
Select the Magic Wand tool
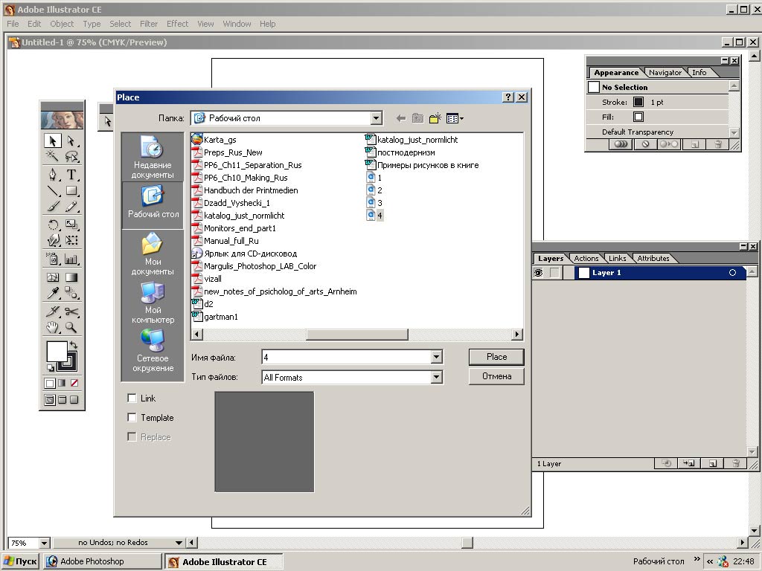click(53, 156)
